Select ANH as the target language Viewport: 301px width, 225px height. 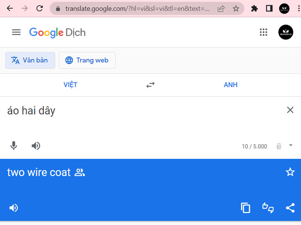tap(231, 85)
